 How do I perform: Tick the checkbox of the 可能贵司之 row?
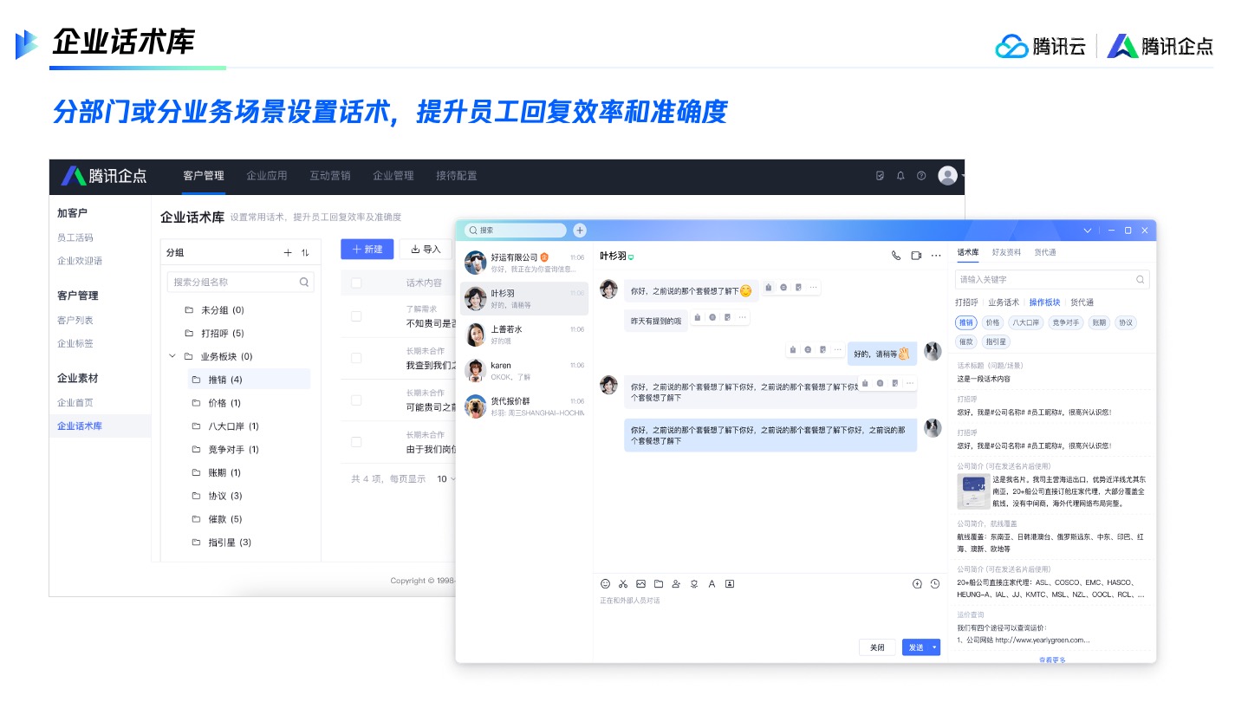[356, 400]
